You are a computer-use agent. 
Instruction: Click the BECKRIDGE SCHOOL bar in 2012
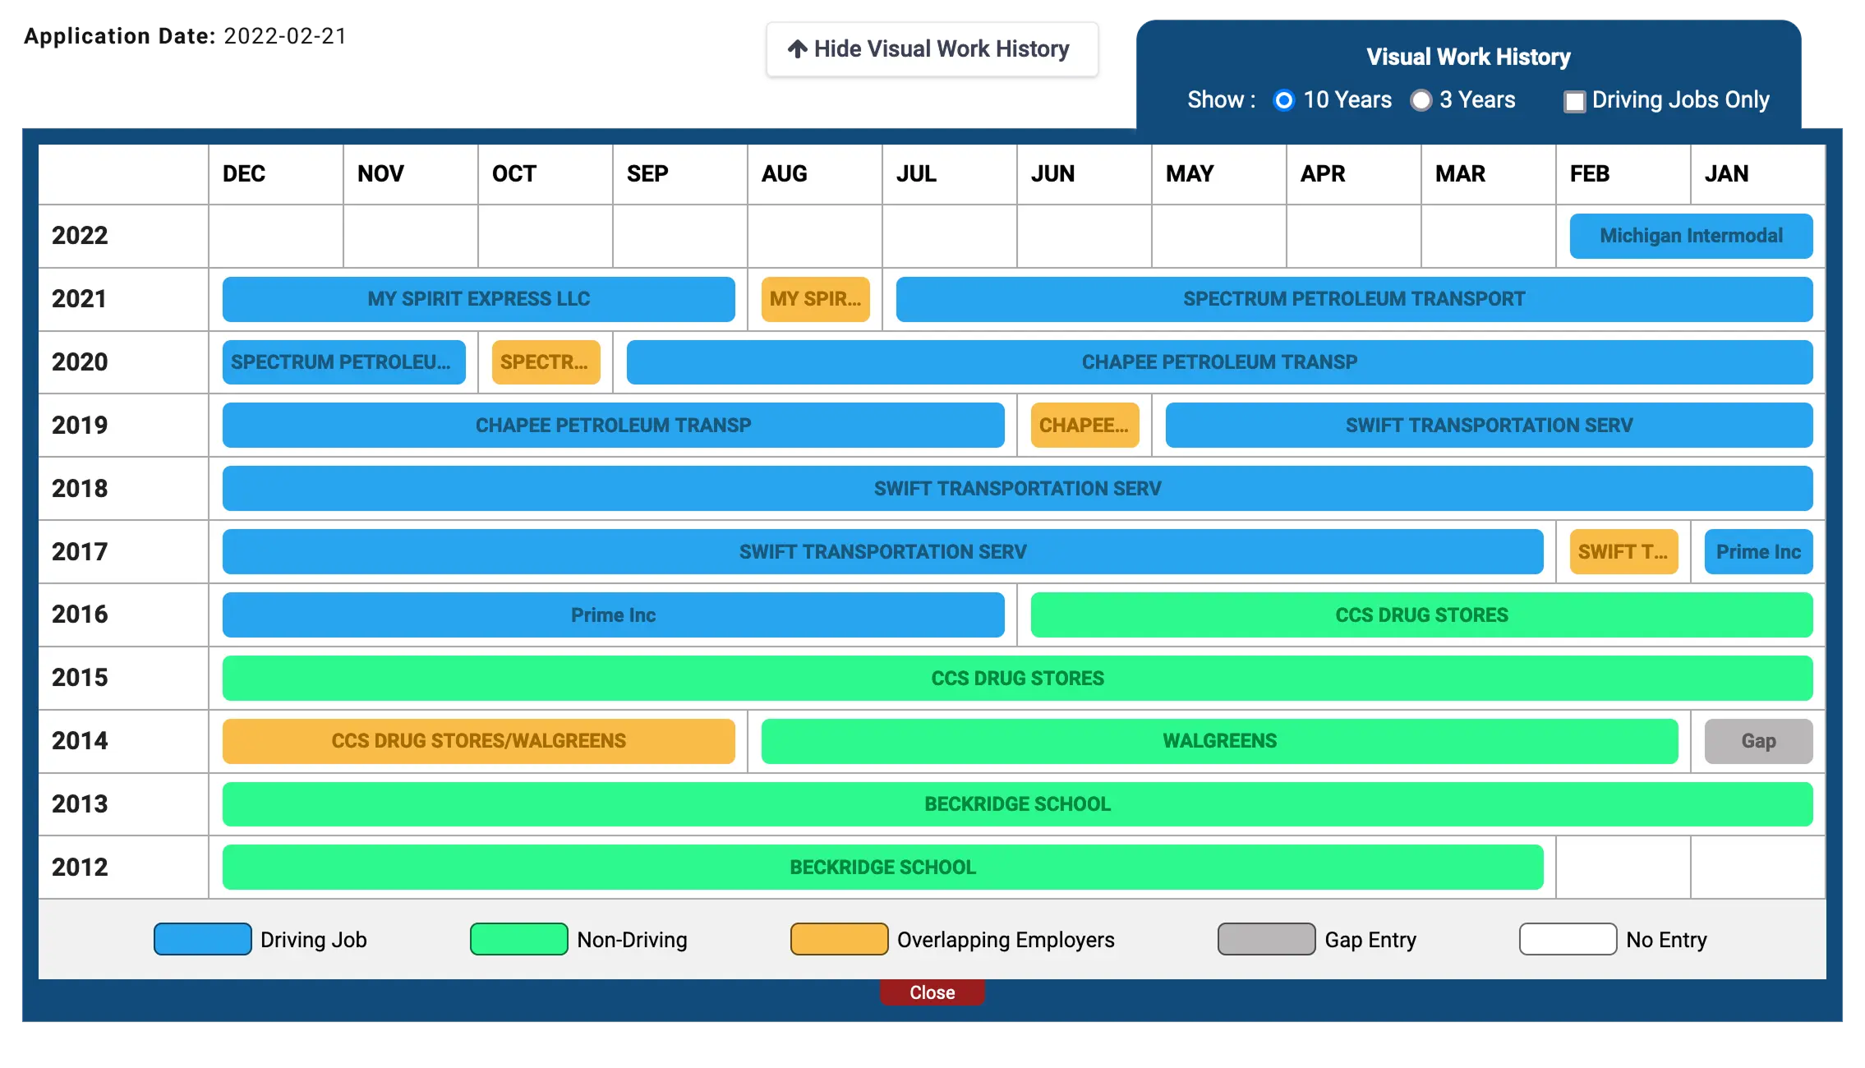(x=882, y=868)
